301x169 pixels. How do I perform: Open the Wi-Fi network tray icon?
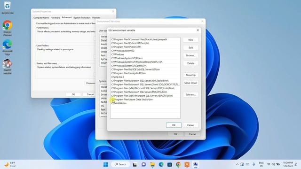269,164
